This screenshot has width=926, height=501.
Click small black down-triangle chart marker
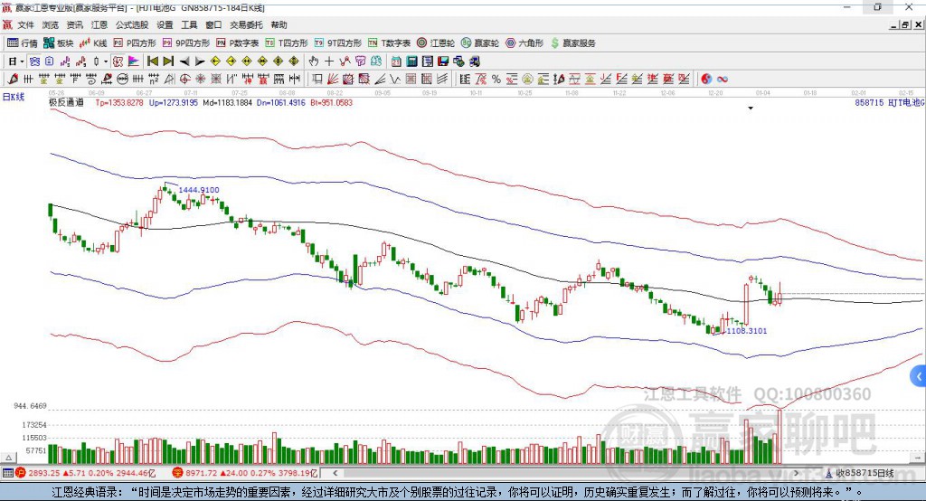click(x=751, y=109)
